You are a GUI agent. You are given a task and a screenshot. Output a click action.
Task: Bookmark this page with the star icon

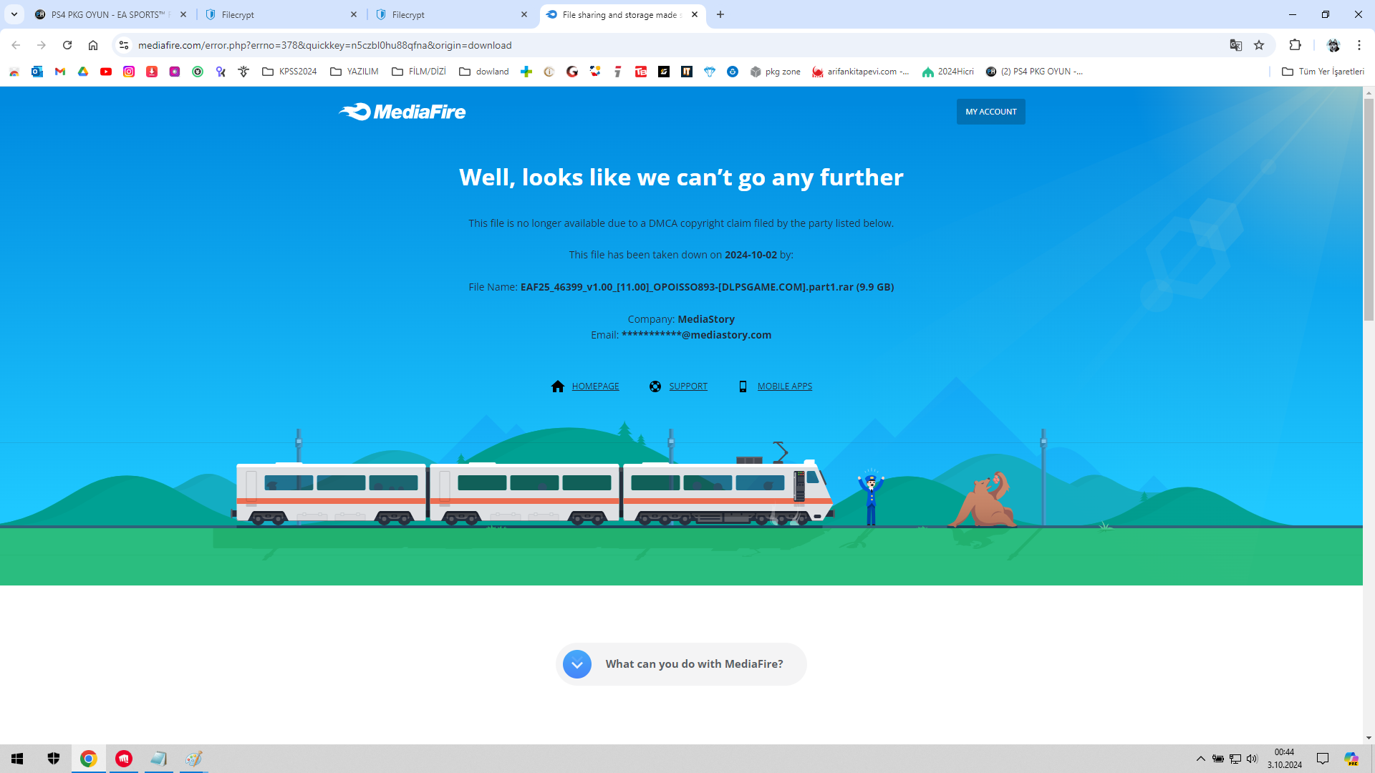(x=1259, y=45)
